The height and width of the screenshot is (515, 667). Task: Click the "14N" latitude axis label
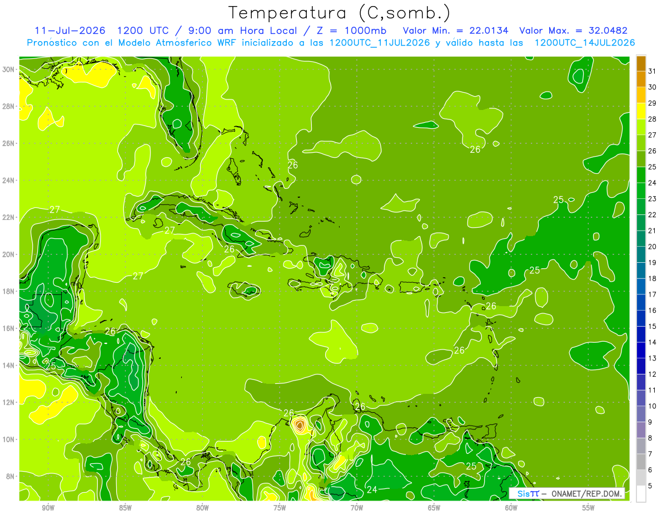point(8,366)
